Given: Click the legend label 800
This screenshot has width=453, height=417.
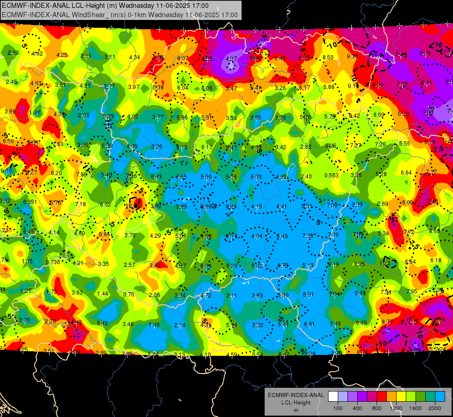Looking at the screenshot, I should (377, 408).
